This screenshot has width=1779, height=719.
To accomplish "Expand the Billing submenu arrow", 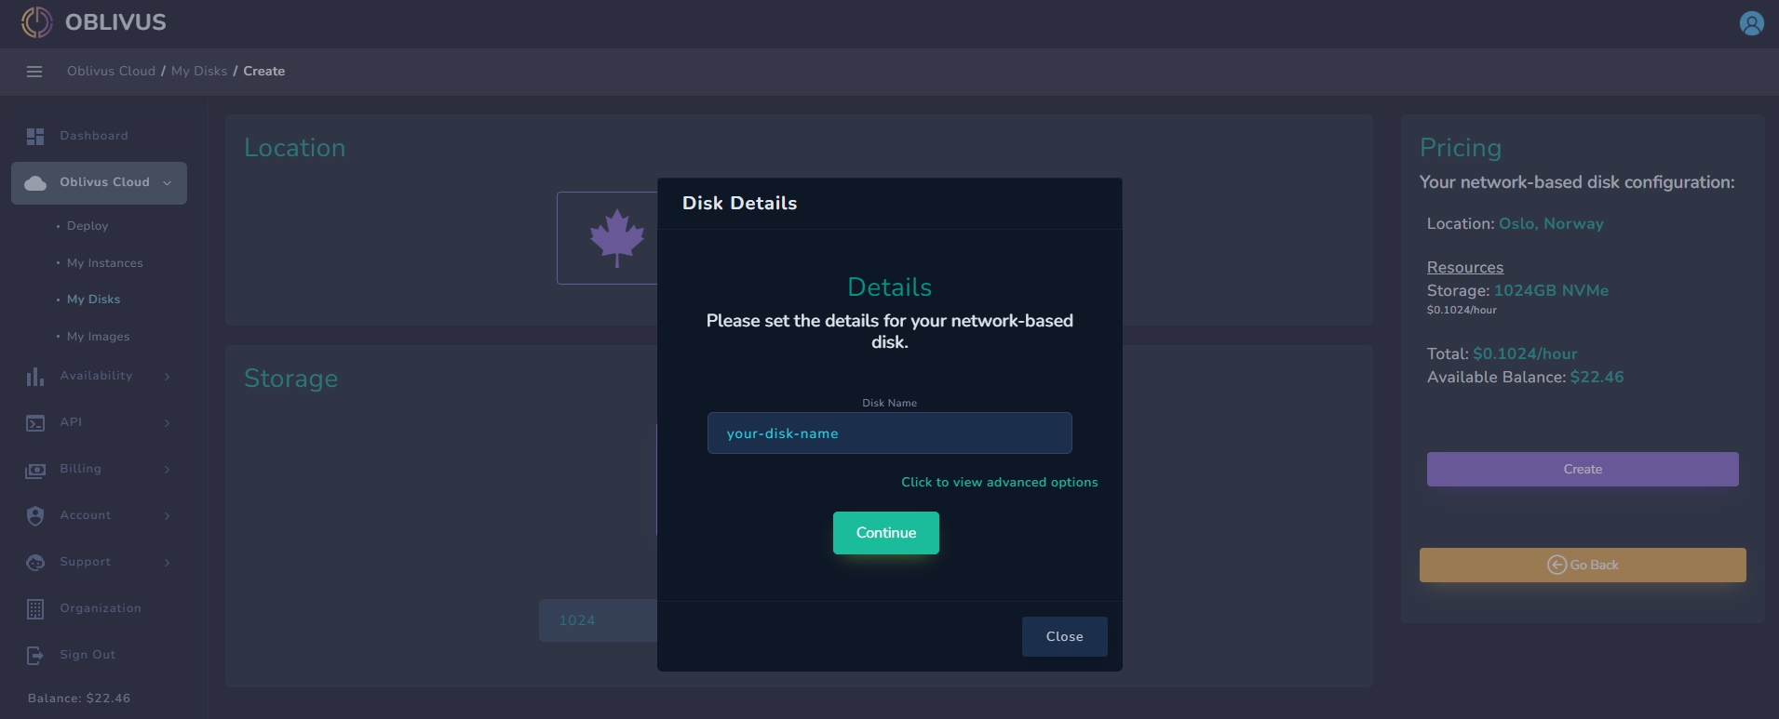I will (168, 470).
